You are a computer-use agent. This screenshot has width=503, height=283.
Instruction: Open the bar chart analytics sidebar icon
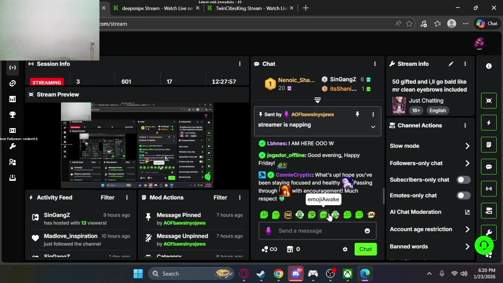[x=13, y=99]
